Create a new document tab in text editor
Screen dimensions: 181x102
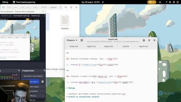pyautogui.click(x=82, y=40)
